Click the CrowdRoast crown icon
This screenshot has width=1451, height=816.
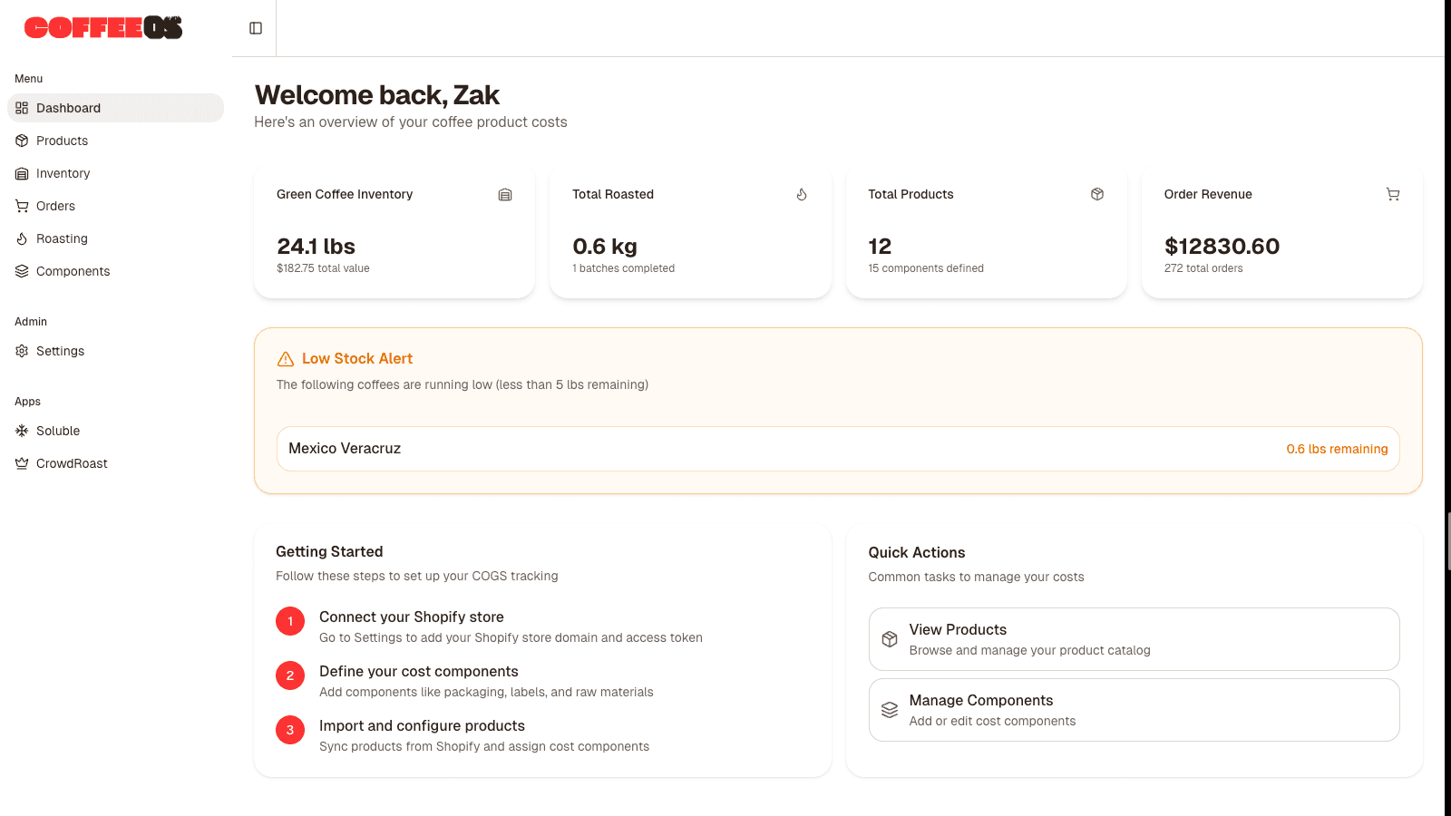click(22, 463)
